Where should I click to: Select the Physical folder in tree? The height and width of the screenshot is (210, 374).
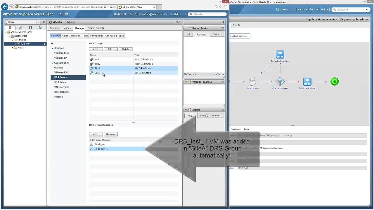tap(22, 40)
